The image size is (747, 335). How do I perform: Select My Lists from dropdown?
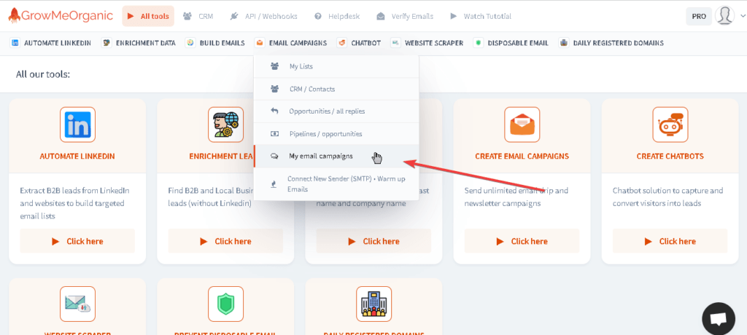pyautogui.click(x=336, y=66)
